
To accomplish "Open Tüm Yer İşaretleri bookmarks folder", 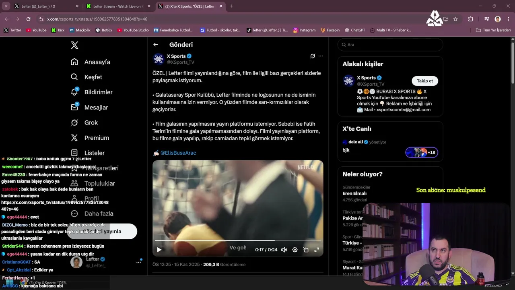I will (493, 30).
